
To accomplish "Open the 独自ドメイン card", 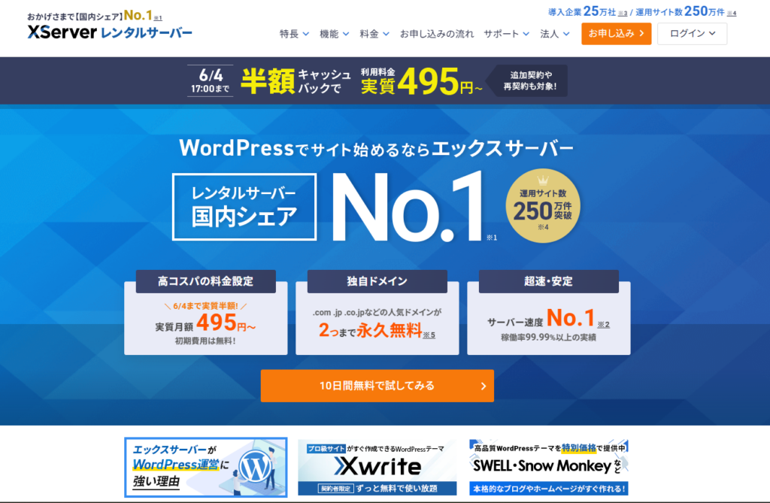I will coord(377,313).
